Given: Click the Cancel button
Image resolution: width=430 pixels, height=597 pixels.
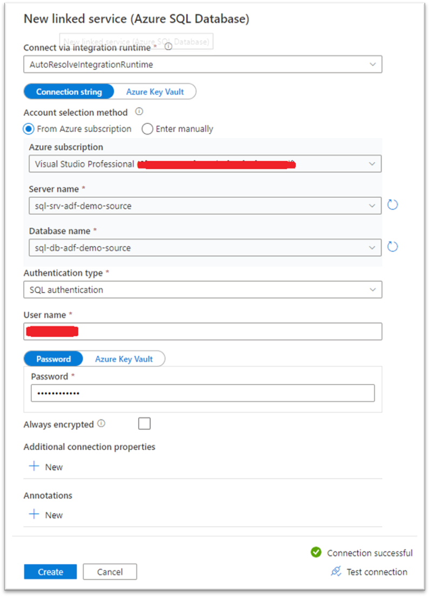Looking at the screenshot, I should [110, 572].
